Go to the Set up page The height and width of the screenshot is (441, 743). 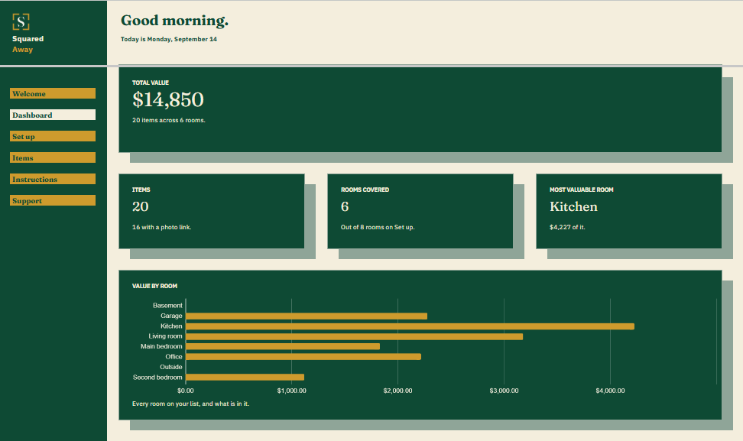(53, 136)
